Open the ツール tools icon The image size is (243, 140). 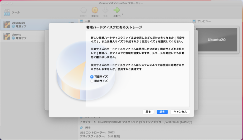(x=7, y=12)
